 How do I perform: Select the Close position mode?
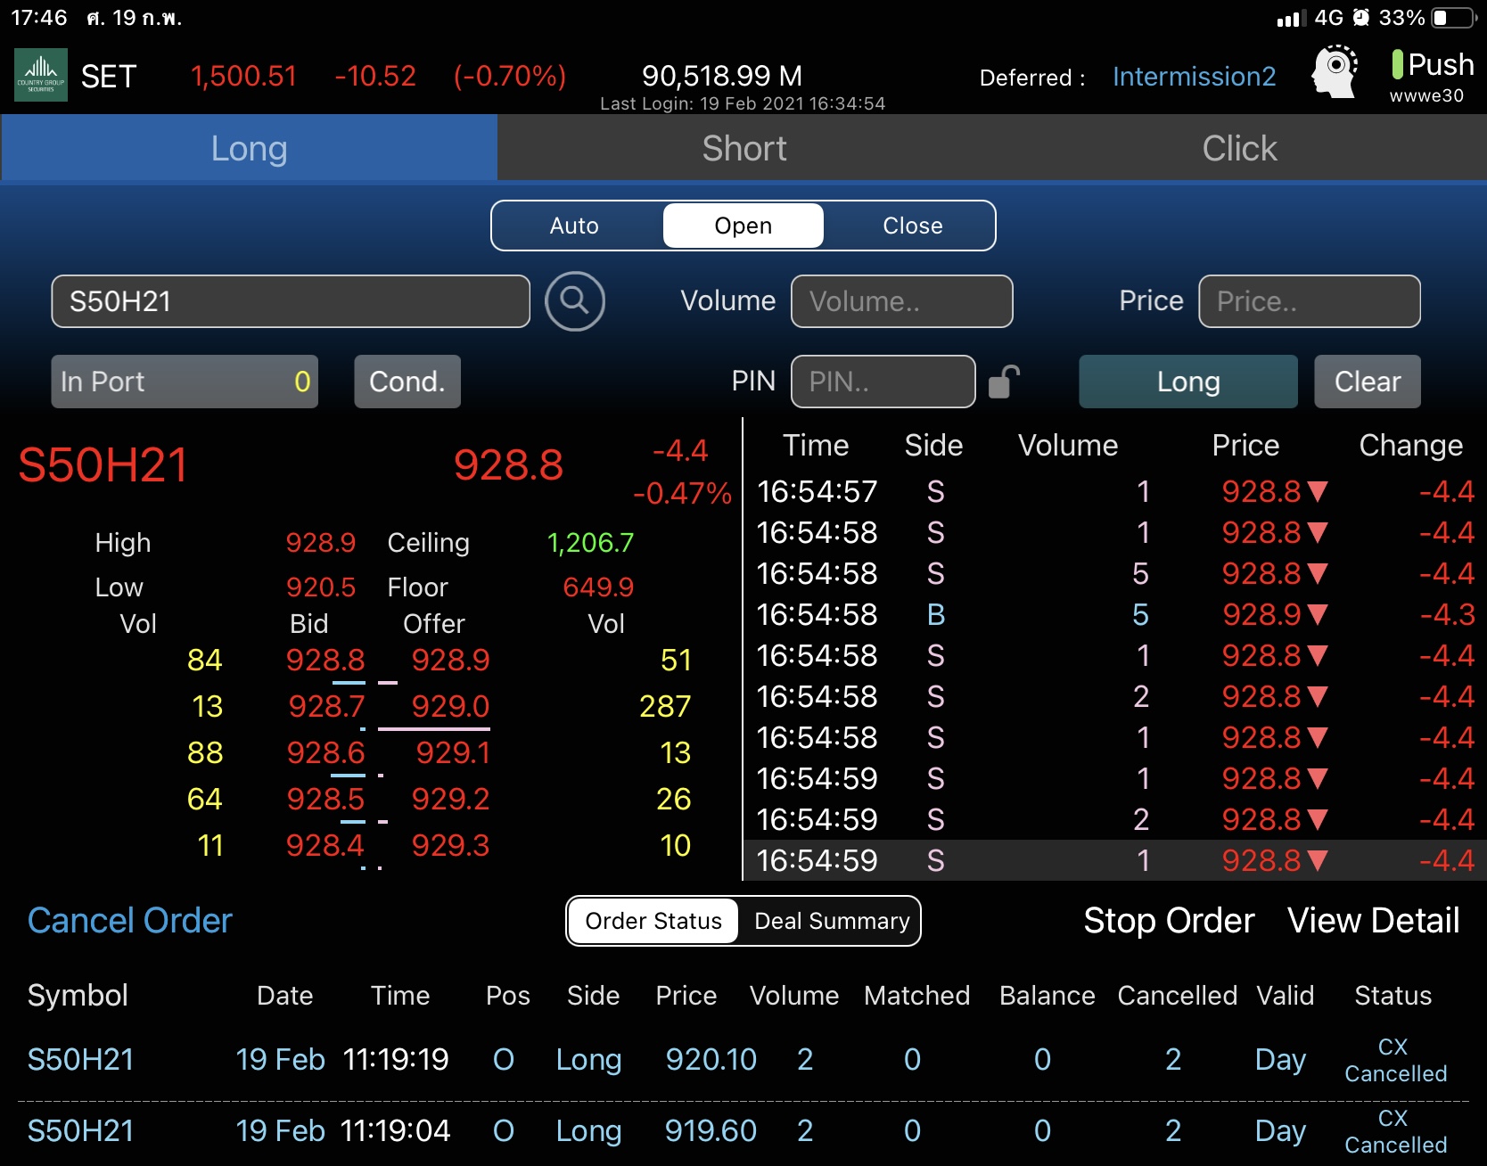click(x=913, y=226)
